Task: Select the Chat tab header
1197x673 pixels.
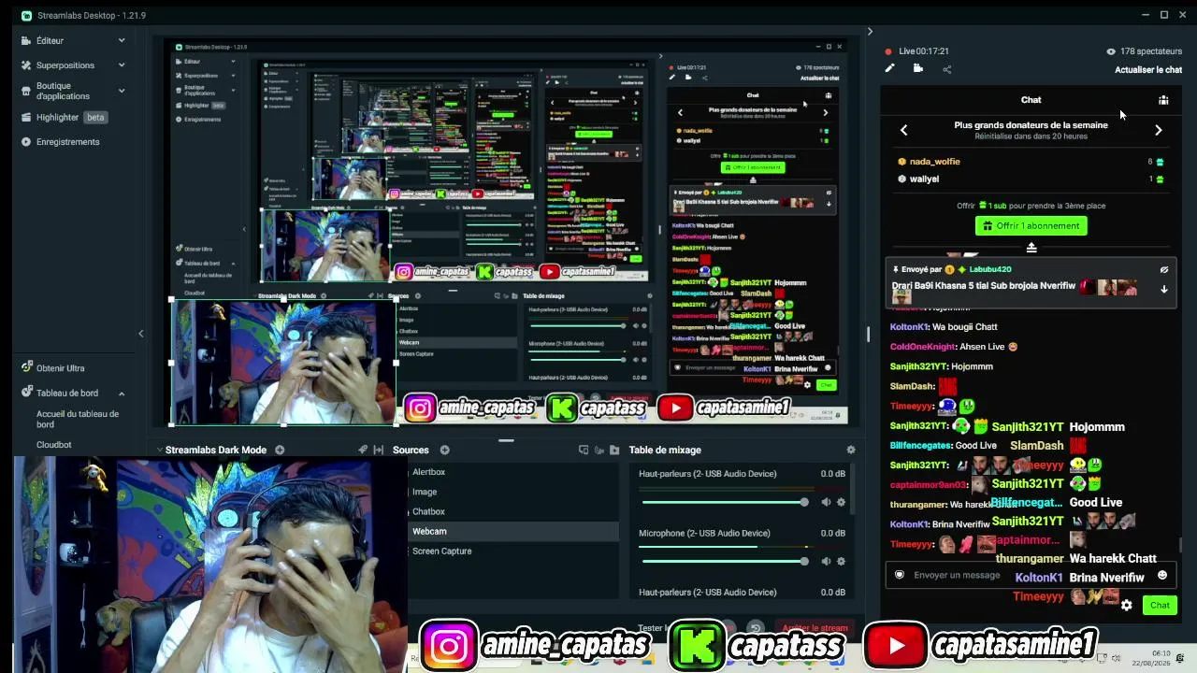Action: [1031, 100]
